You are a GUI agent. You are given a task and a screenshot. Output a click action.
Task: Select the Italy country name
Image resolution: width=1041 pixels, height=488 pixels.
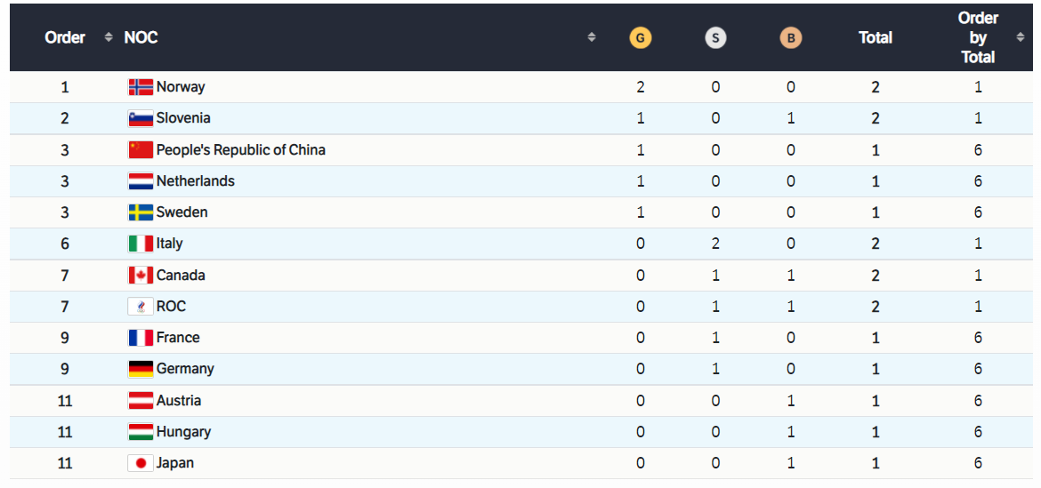pyautogui.click(x=169, y=244)
